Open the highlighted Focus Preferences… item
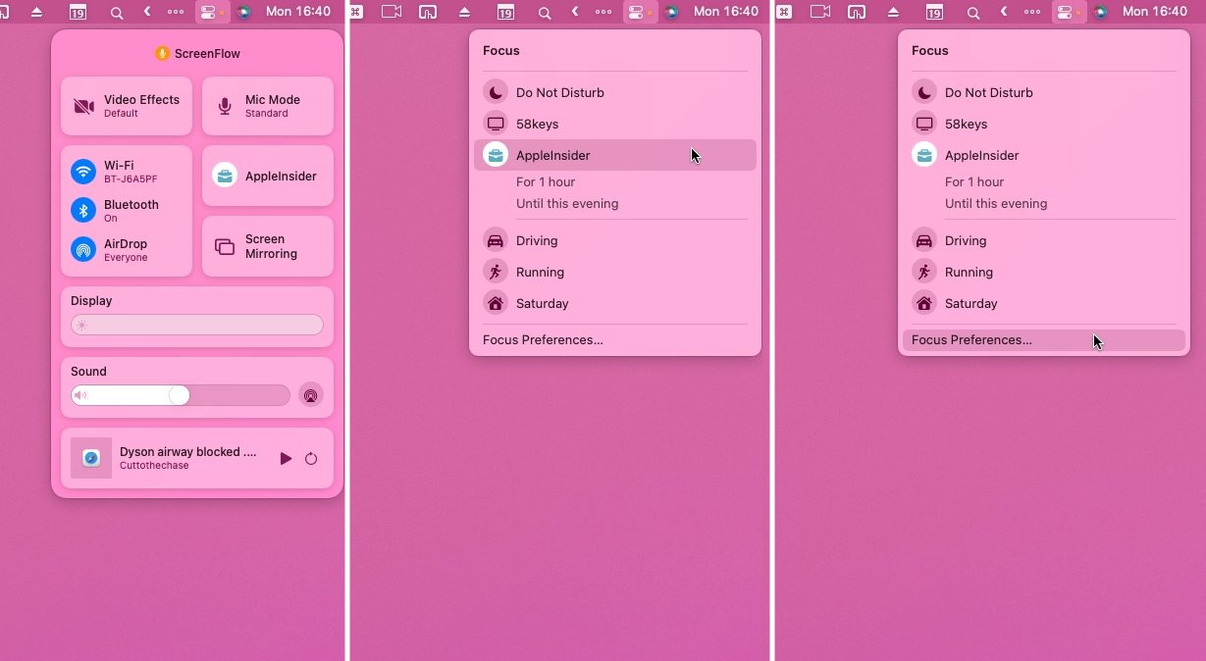 click(x=1042, y=340)
